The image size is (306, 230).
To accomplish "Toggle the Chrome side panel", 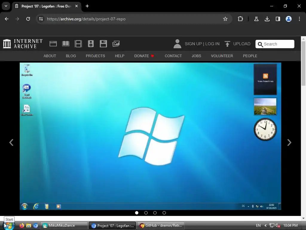I will 278,19.
